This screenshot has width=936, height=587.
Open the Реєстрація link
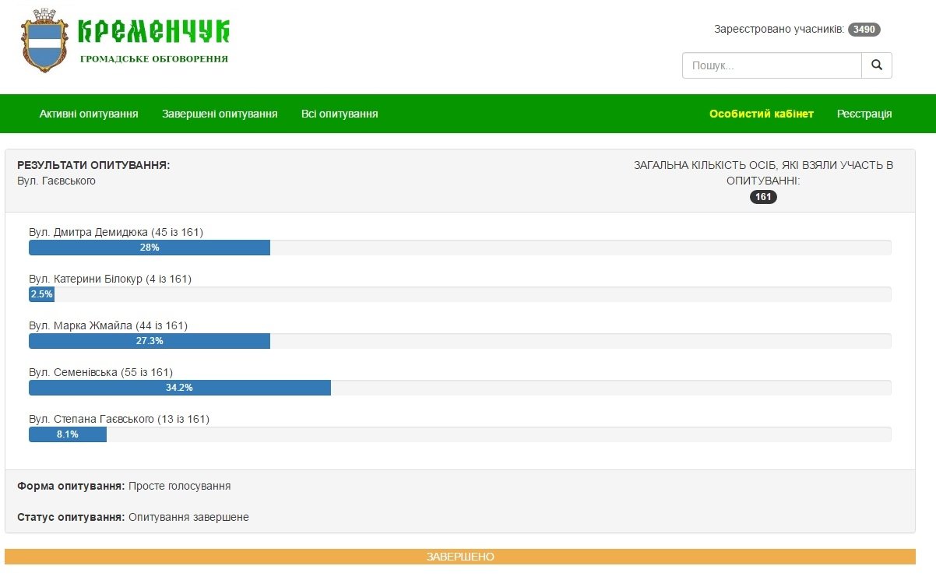864,114
